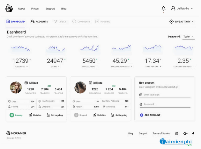Click the Support link in footer
This screenshot has width=201, height=149.
(x=143, y=133)
